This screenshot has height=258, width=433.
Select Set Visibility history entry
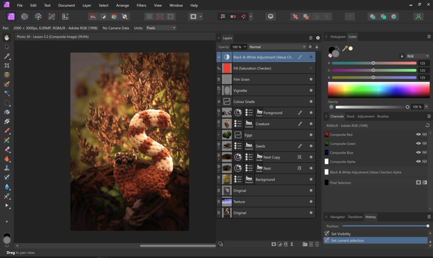341,233
